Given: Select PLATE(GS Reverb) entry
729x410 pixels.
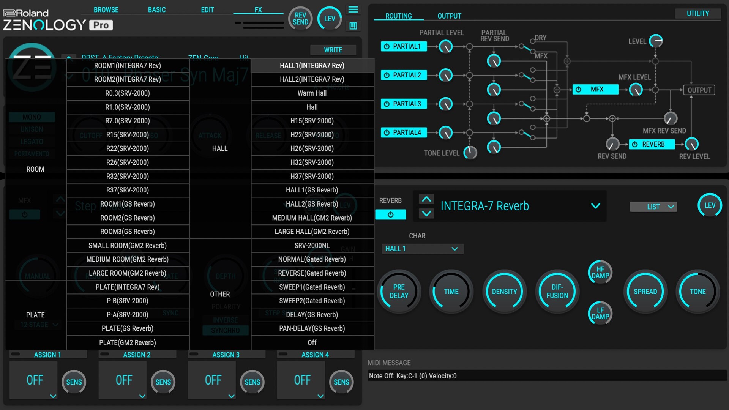Looking at the screenshot, I should click(128, 328).
